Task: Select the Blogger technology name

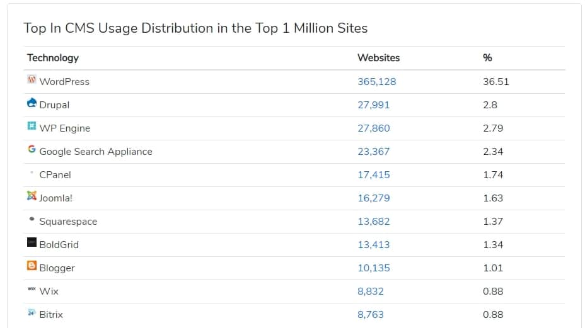Action: click(57, 268)
